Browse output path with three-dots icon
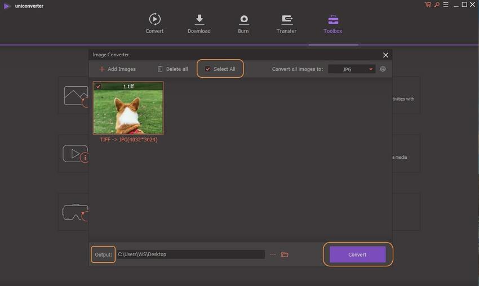The image size is (479, 286). [x=273, y=254]
